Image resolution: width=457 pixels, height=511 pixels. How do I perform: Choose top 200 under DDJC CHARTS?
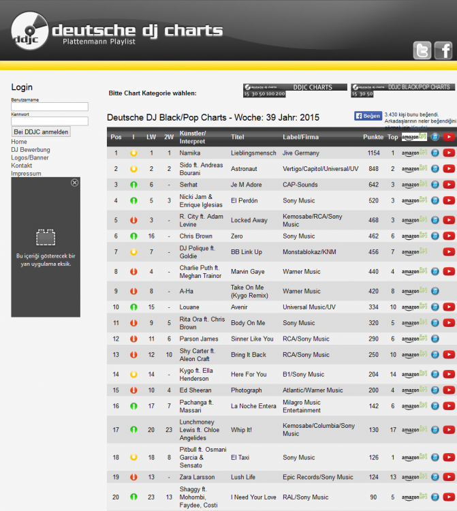(x=280, y=94)
